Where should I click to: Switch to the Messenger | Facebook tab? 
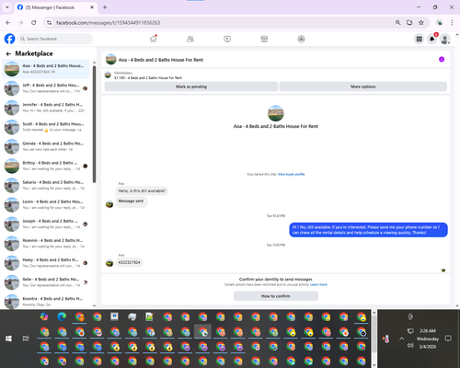55,7
